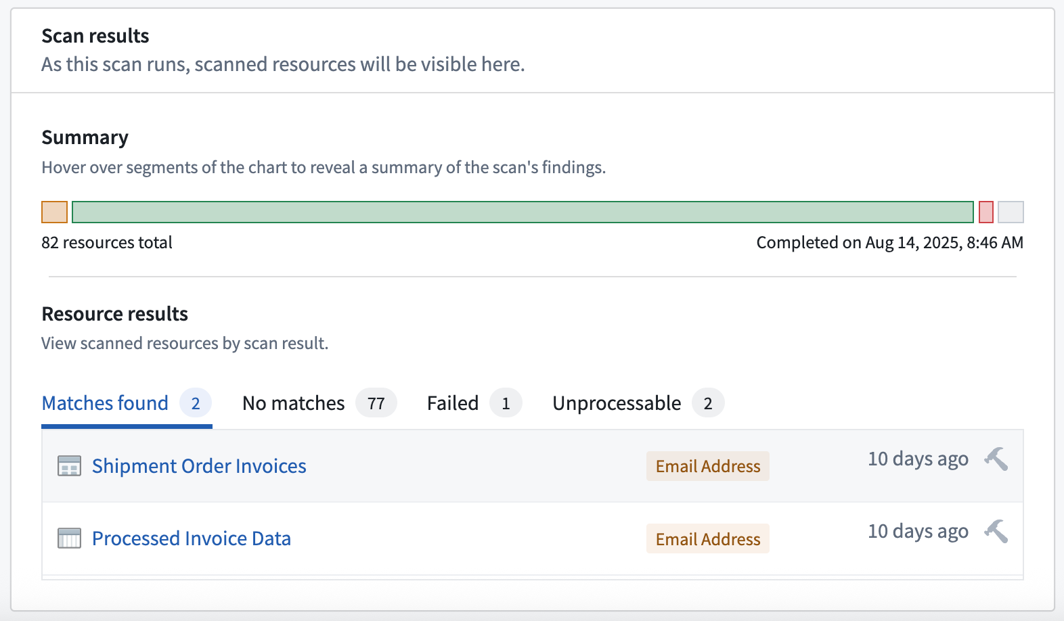Image resolution: width=1064 pixels, height=621 pixels.
Task: Click the hammer icon for Processed Invoice Data
Action: [996, 532]
